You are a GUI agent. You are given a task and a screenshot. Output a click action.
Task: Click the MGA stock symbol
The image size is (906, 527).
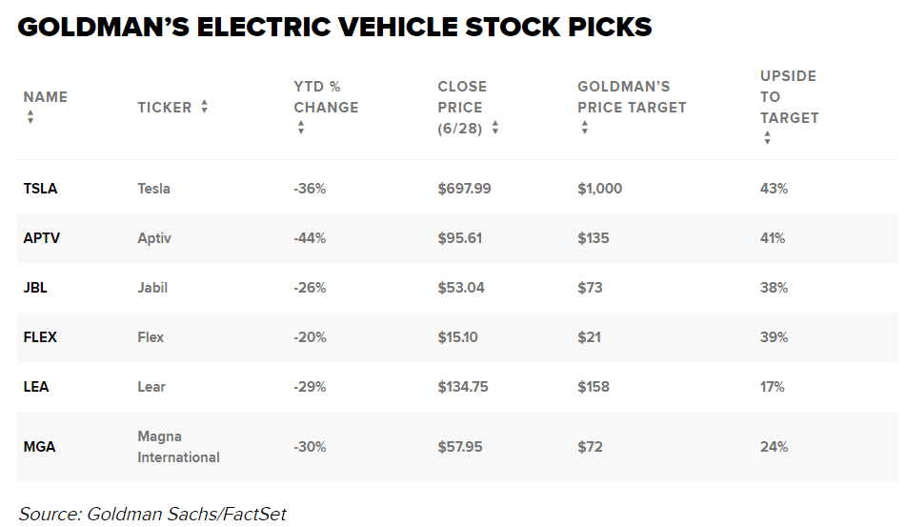(x=39, y=446)
